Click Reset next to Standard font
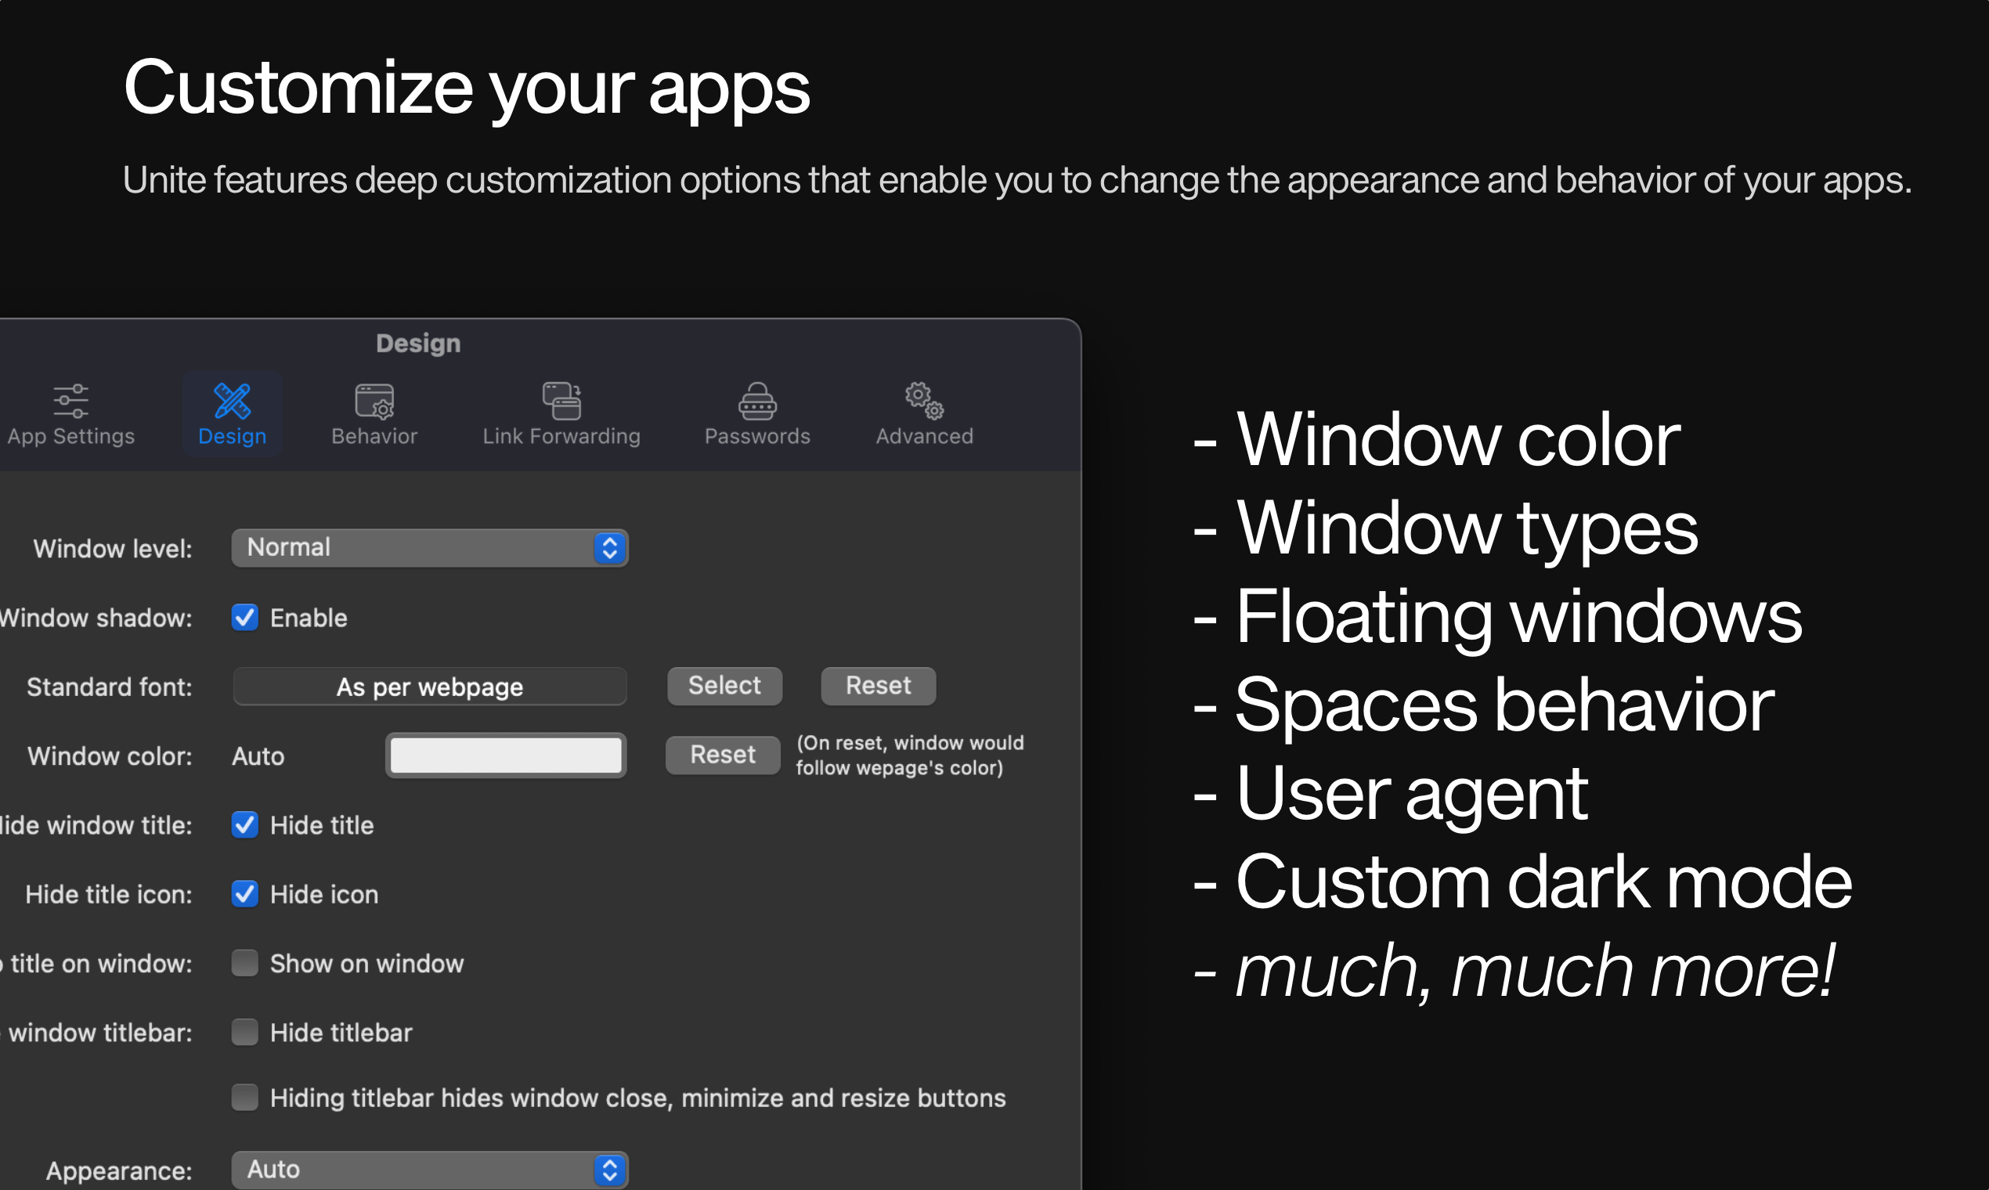This screenshot has width=1989, height=1190. tap(878, 686)
